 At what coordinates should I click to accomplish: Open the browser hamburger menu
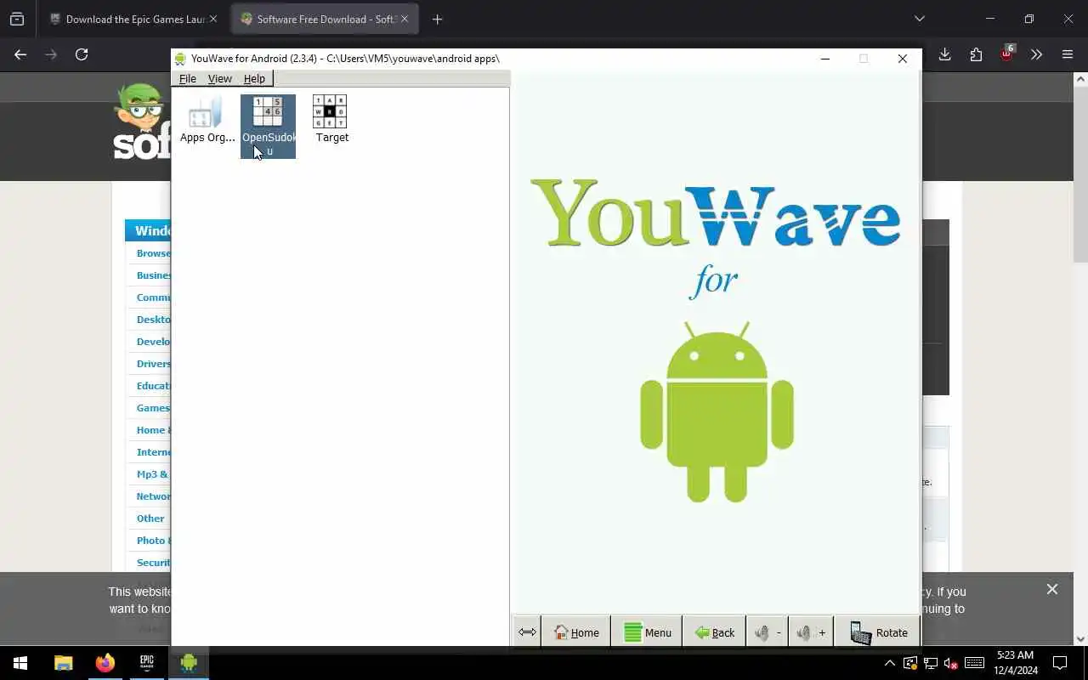(1068, 54)
